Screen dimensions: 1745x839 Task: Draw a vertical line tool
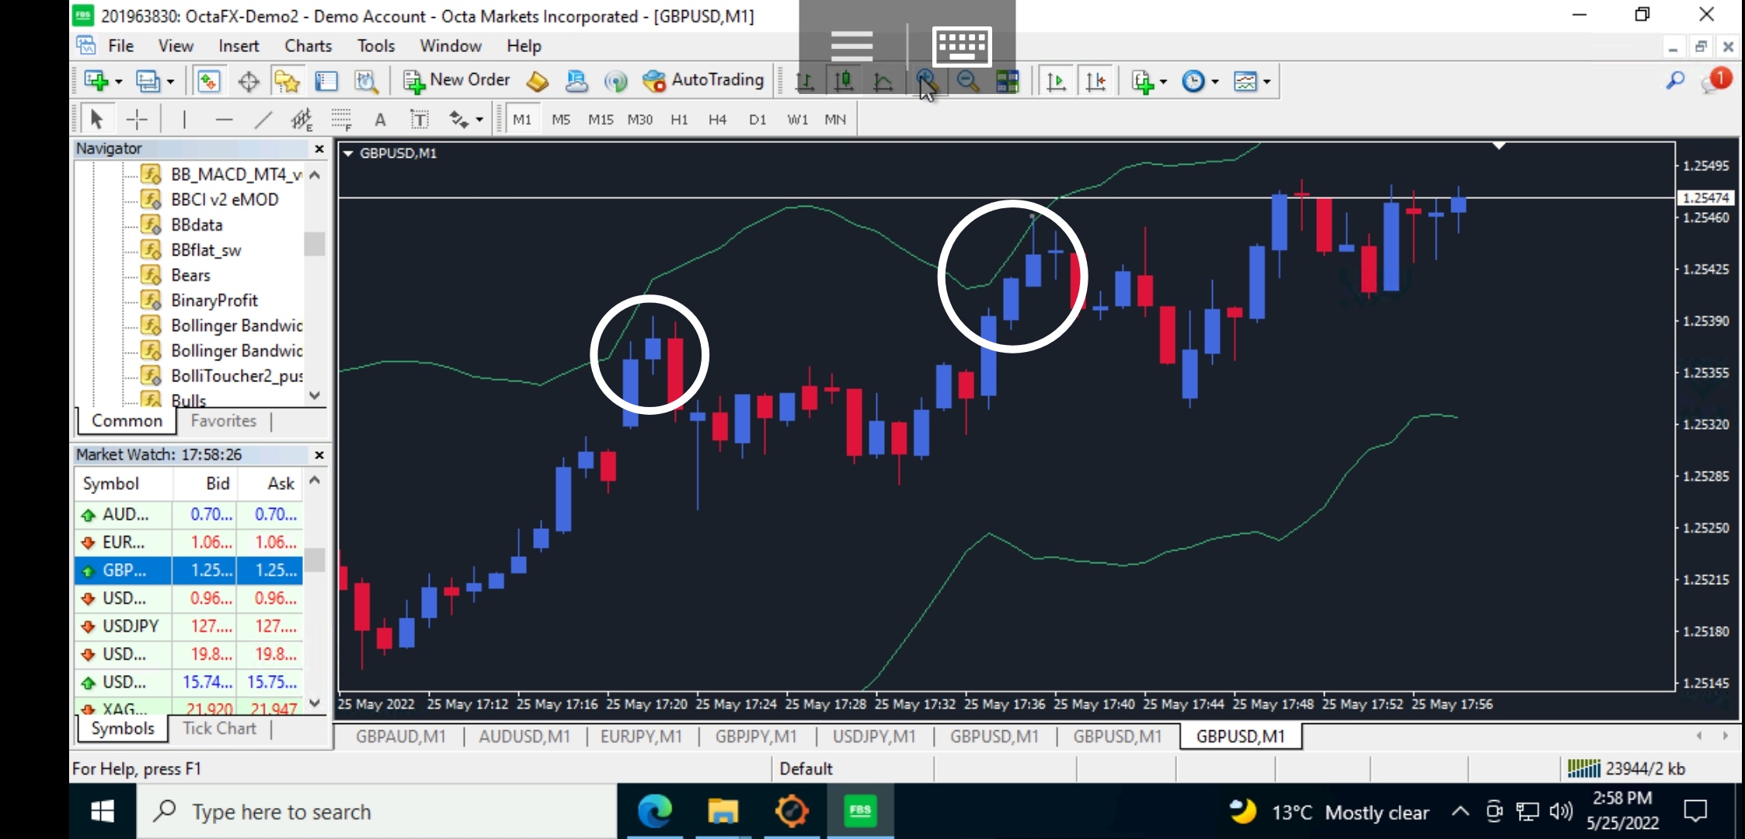184,120
